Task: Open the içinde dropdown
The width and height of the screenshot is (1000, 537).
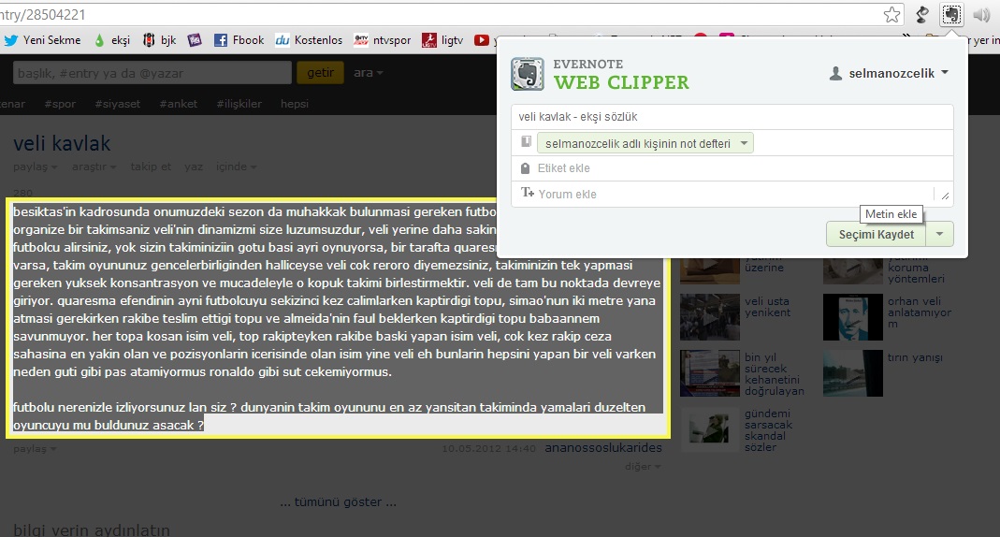Action: [236, 167]
